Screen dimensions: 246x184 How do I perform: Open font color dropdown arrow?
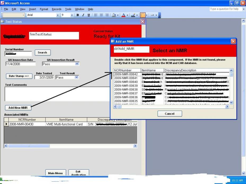[127, 15]
